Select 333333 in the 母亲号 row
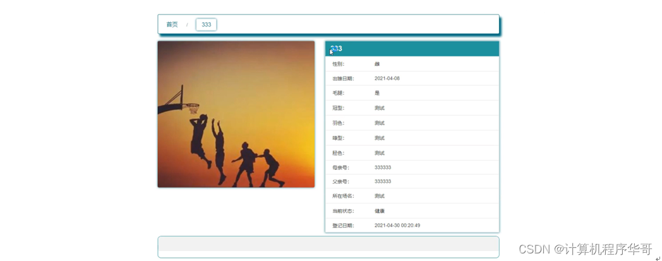Image resolution: width=662 pixels, height=261 pixels. pyautogui.click(x=383, y=167)
